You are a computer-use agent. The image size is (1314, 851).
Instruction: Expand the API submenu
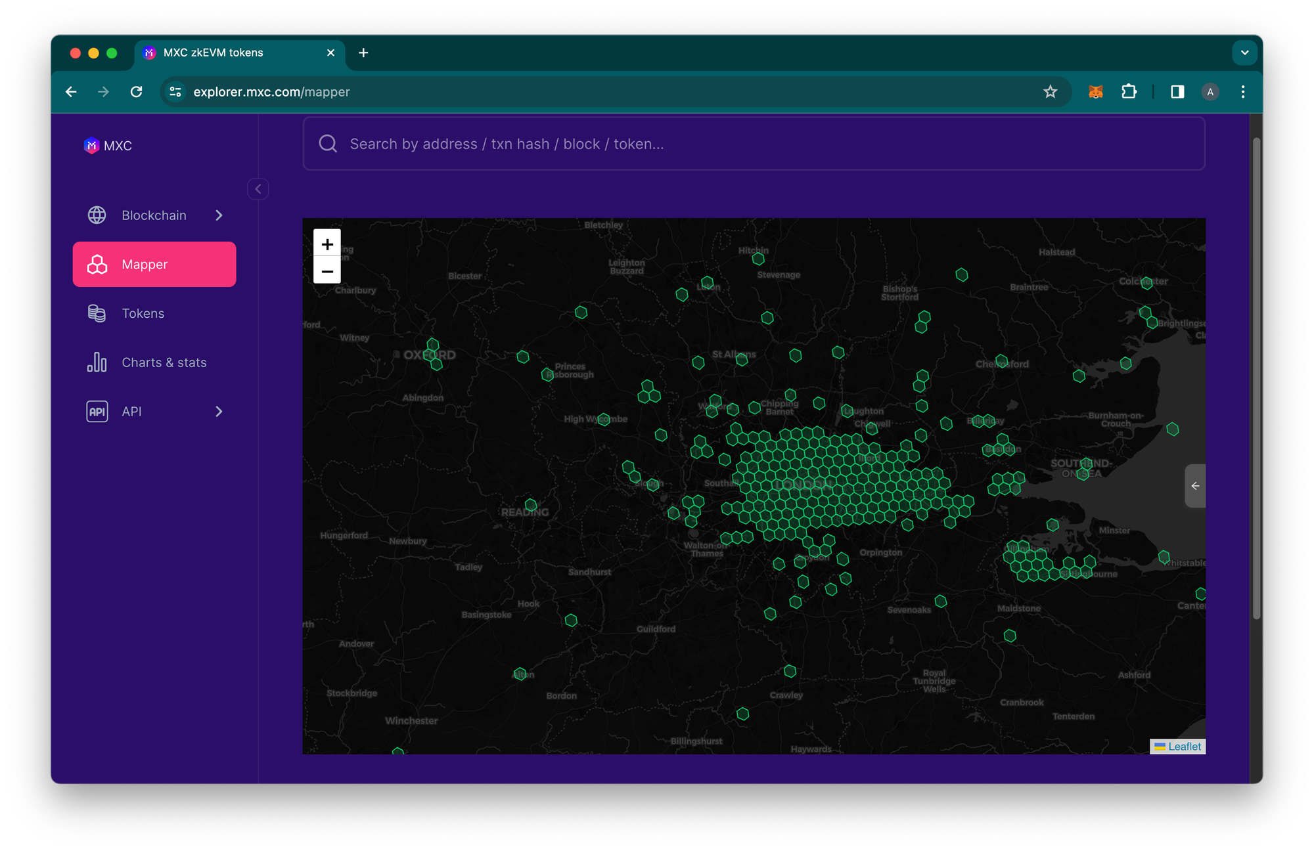(219, 412)
